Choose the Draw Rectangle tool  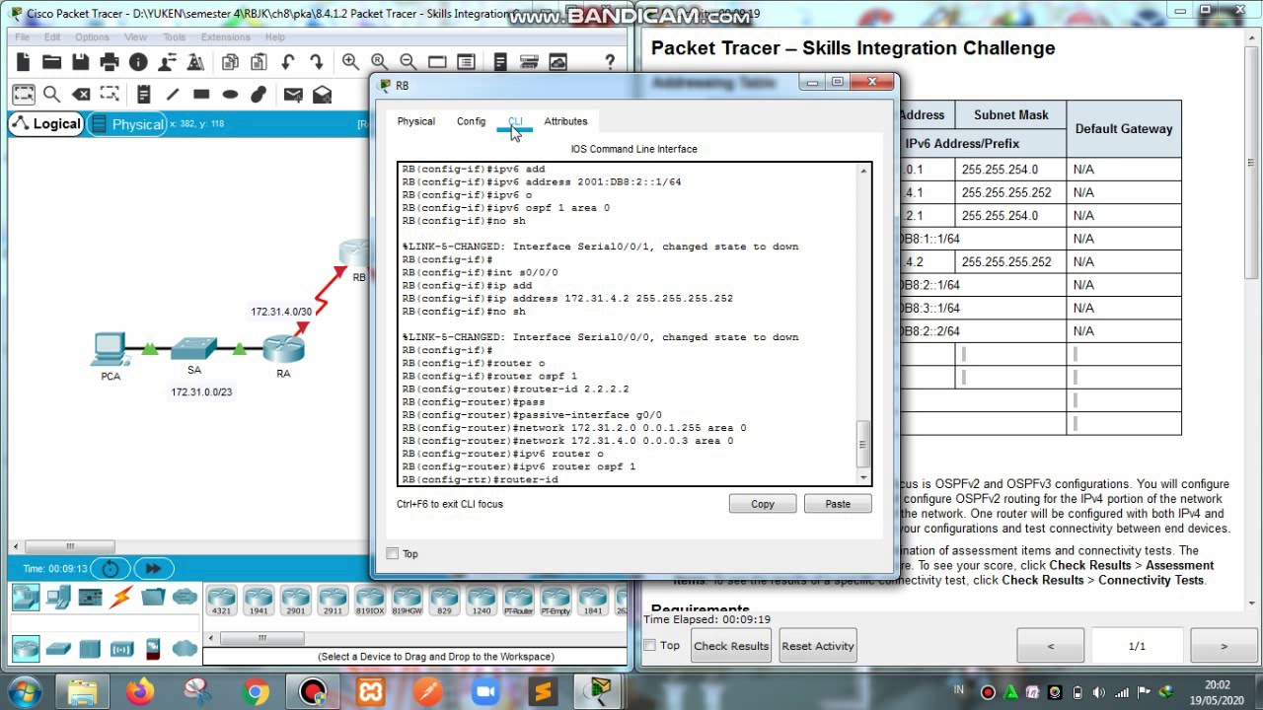tap(201, 95)
